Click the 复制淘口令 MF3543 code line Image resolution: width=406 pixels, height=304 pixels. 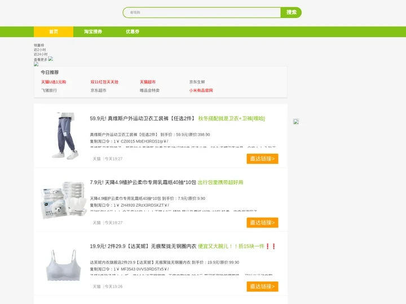click(130, 269)
